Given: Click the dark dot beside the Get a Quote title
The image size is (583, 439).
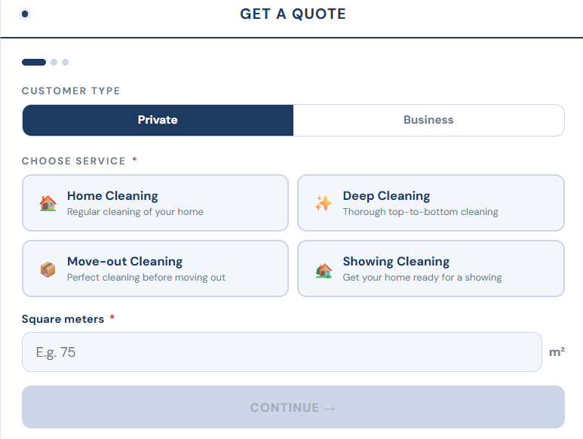Looking at the screenshot, I should click(25, 14).
